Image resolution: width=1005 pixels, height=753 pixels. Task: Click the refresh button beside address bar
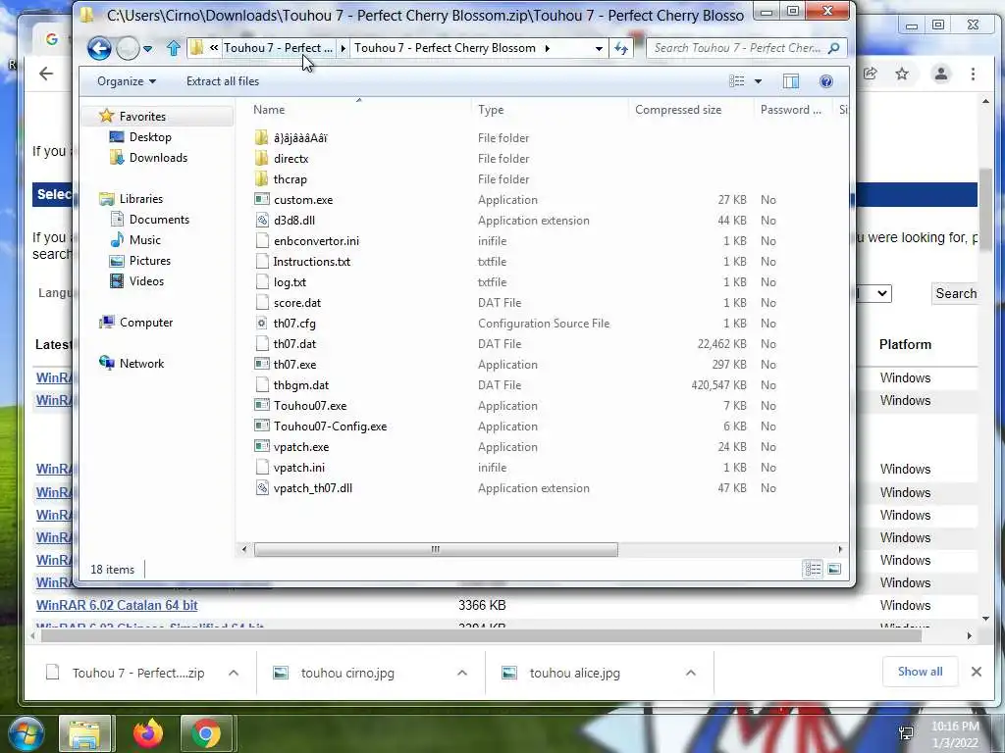pos(621,48)
